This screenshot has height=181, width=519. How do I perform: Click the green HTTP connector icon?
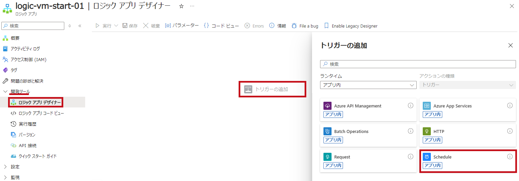pos(427,131)
